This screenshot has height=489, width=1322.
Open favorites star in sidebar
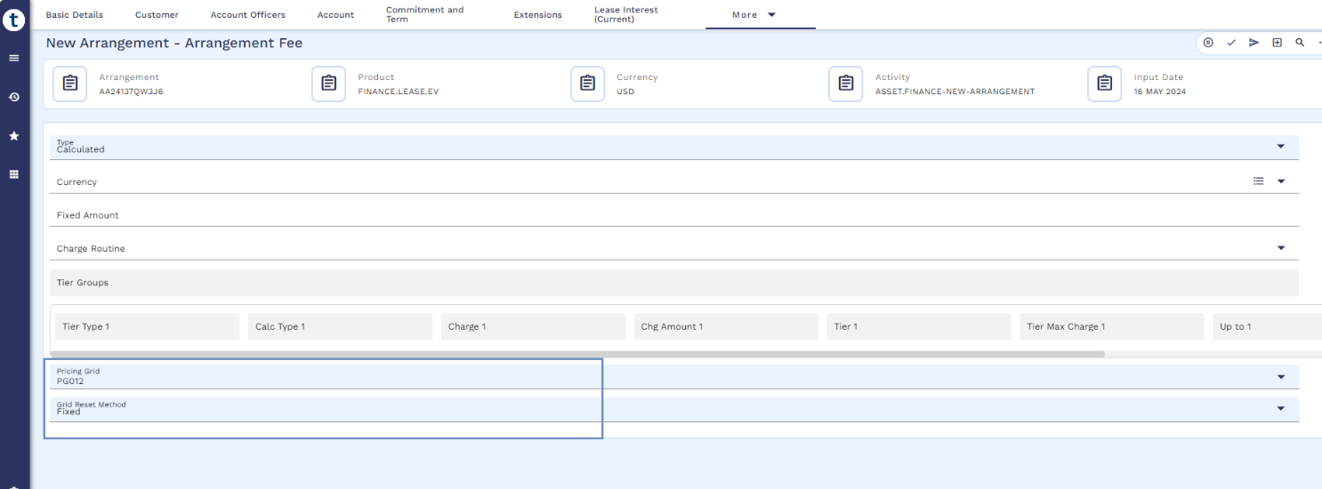tap(14, 136)
